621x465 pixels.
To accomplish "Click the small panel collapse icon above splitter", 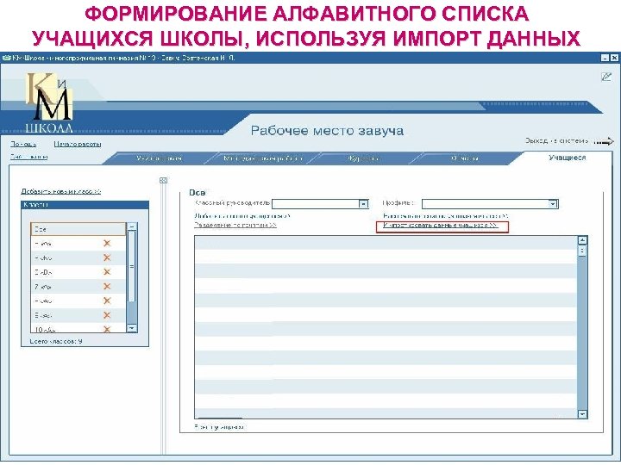I will pyautogui.click(x=163, y=180).
